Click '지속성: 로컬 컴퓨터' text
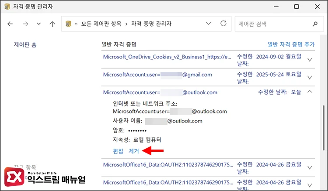Screen dimensions: 328x191 [x=137, y=140]
